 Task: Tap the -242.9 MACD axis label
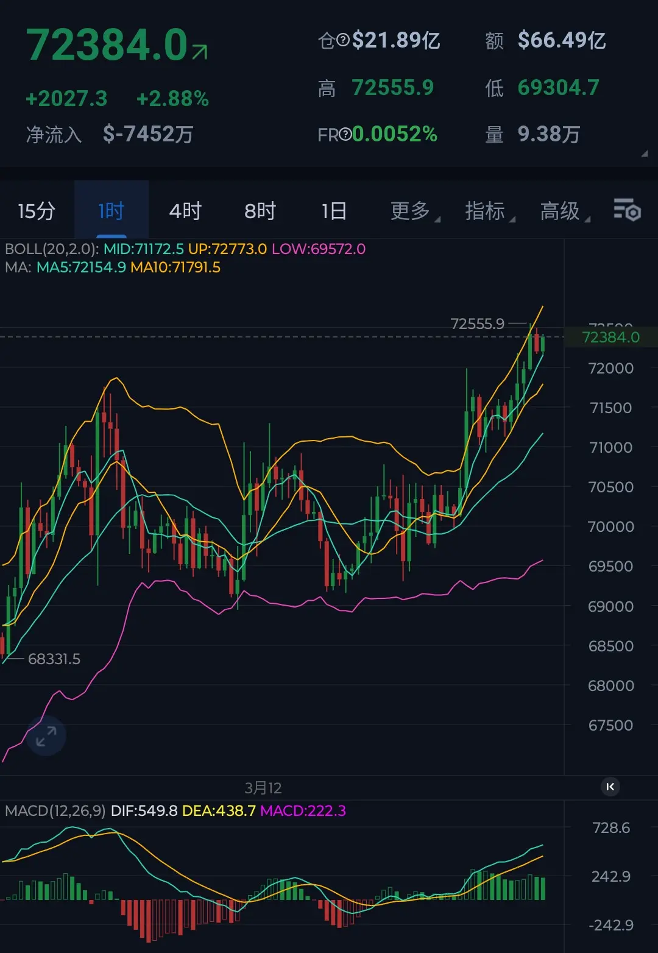pyautogui.click(x=611, y=925)
